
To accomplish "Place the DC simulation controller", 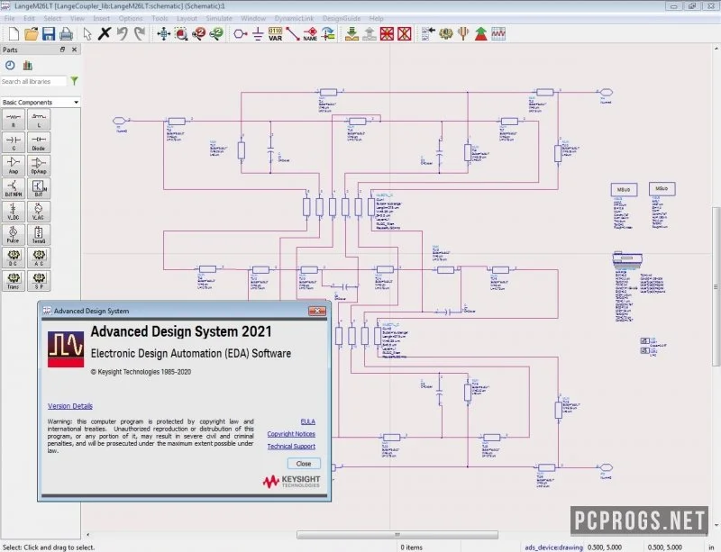I will tap(14, 258).
